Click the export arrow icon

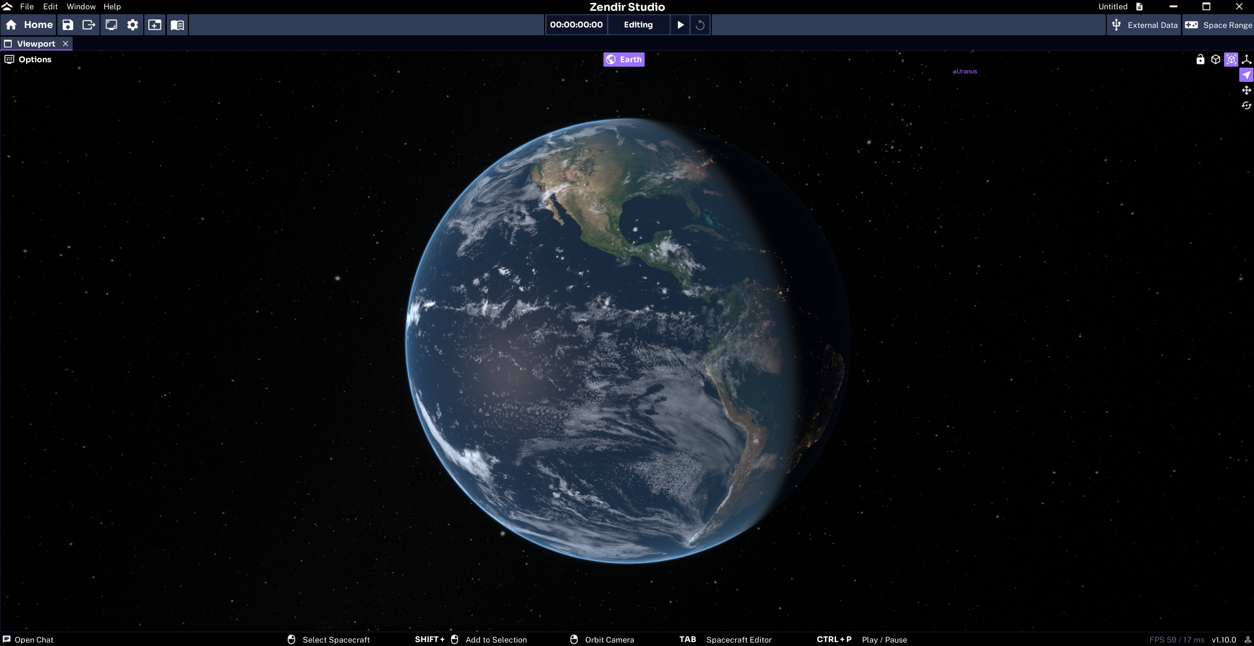coord(89,25)
